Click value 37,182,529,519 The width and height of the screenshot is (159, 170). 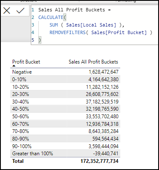click(x=102, y=101)
